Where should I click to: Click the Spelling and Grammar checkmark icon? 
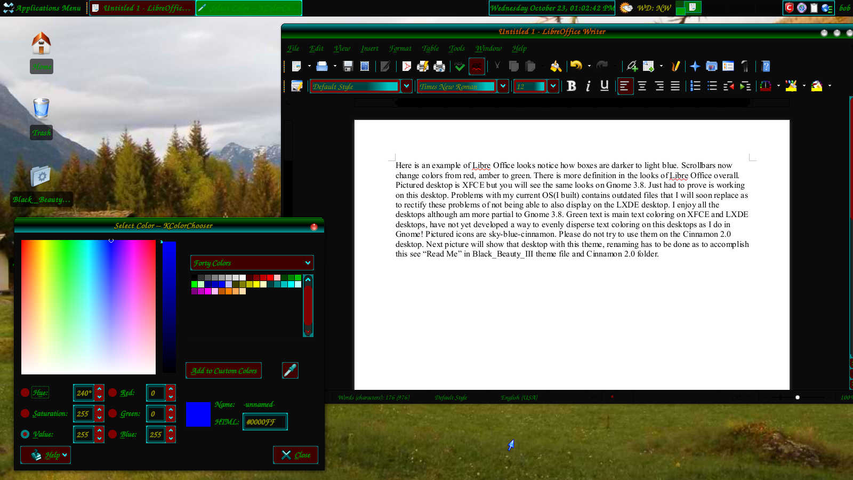click(x=460, y=66)
